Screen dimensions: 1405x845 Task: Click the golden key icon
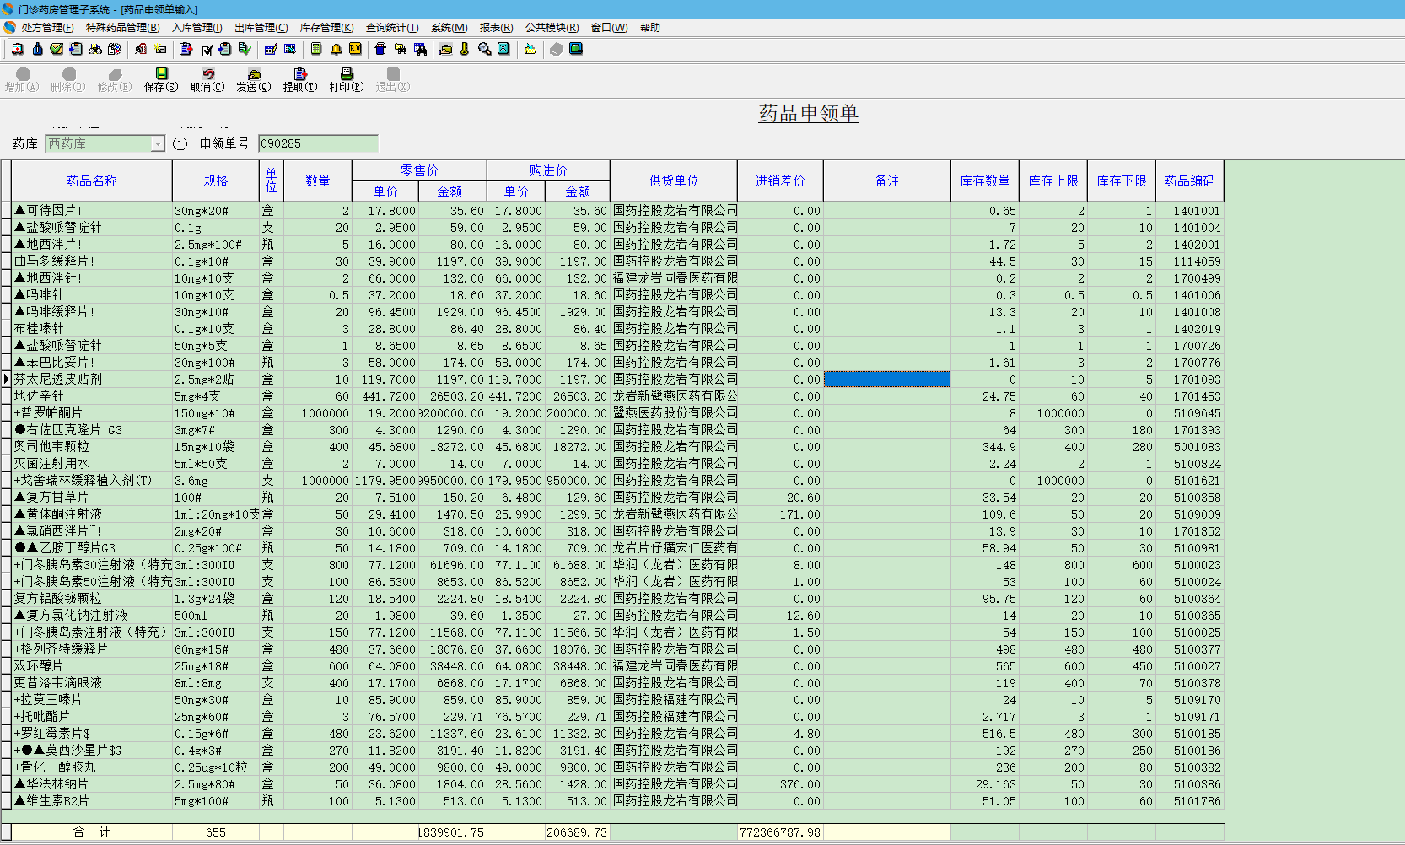point(465,49)
